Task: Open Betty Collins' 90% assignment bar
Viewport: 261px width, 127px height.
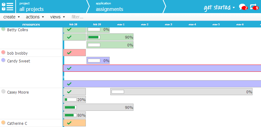Action: pos(110,37)
